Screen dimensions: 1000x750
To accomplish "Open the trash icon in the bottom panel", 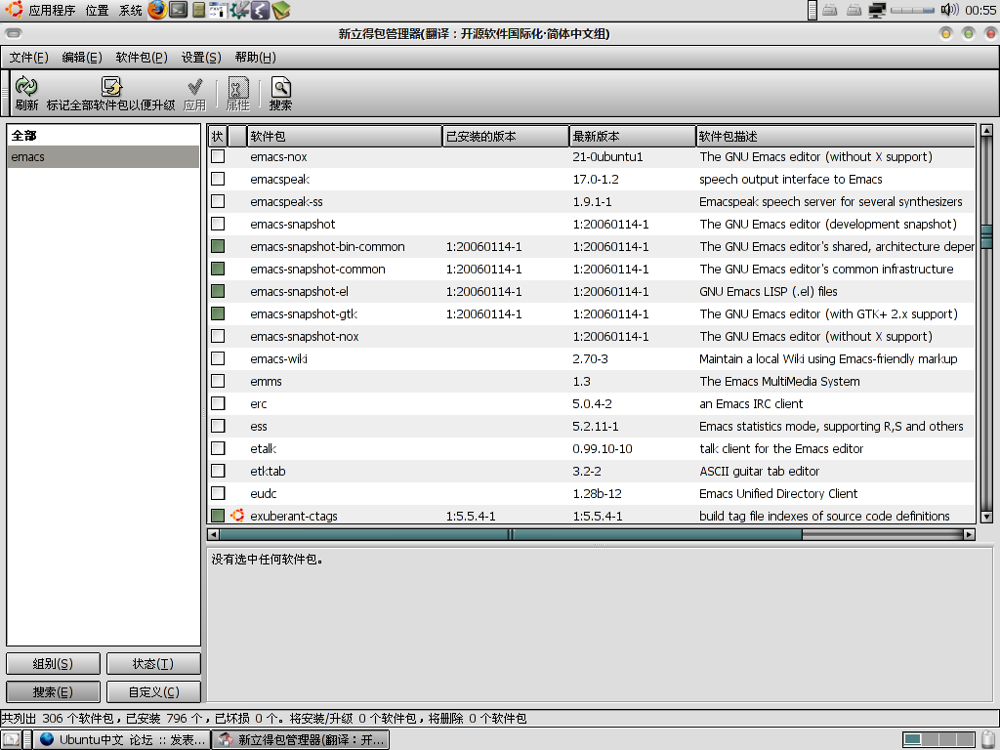I will click(989, 740).
